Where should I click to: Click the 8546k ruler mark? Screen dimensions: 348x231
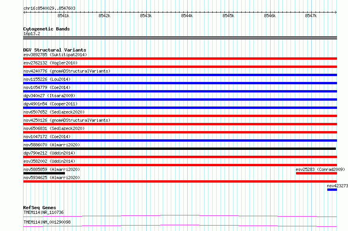pyautogui.click(x=270, y=16)
